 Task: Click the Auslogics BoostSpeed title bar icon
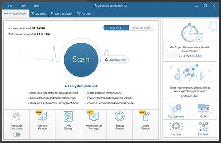pyautogui.click(x=95, y=6)
